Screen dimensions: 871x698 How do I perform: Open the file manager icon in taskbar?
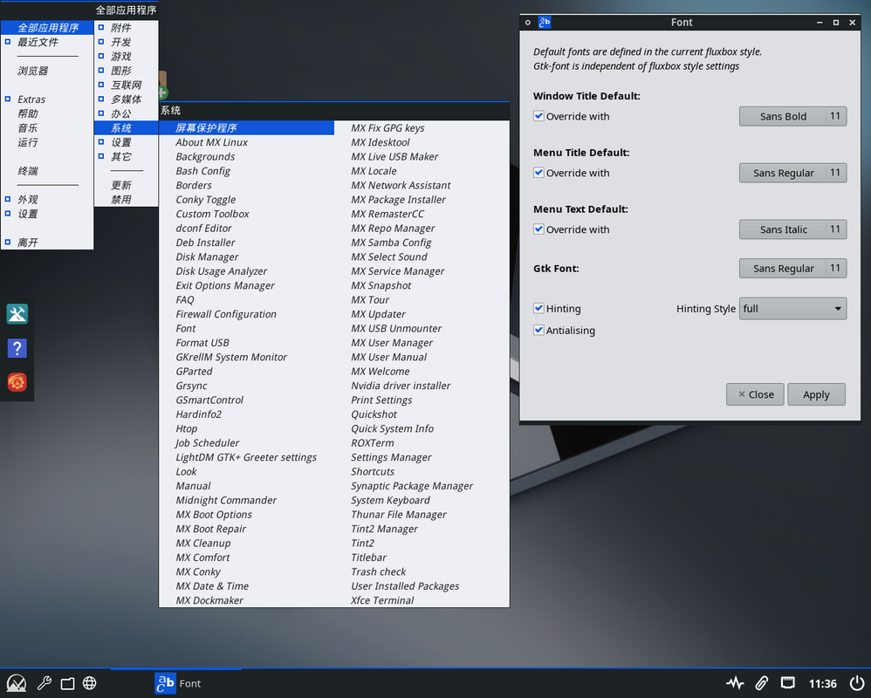pos(67,683)
